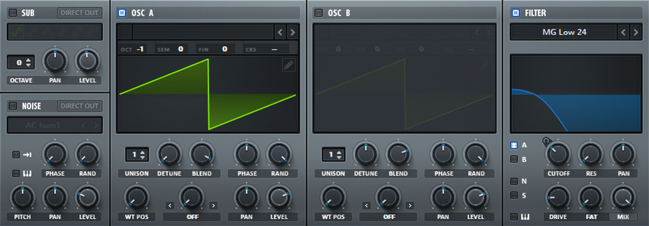Select next OSC A warp mode
The width and height of the screenshot is (649, 226).
click(x=214, y=206)
